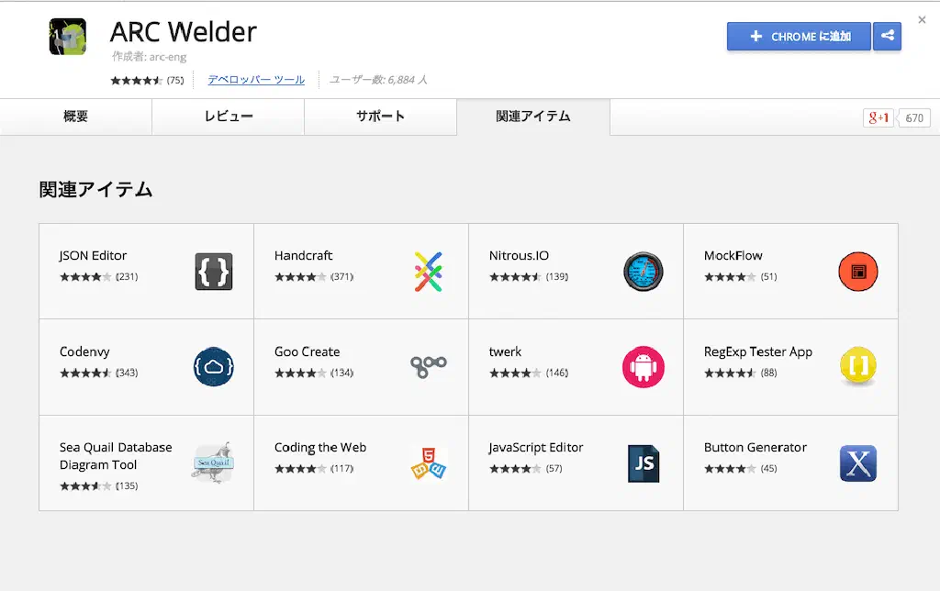Open the Handcraft colorful cross icon
940x591 pixels.
[428, 272]
